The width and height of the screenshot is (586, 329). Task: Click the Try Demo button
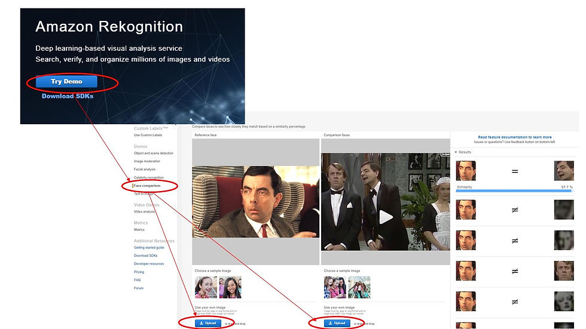[x=66, y=81]
